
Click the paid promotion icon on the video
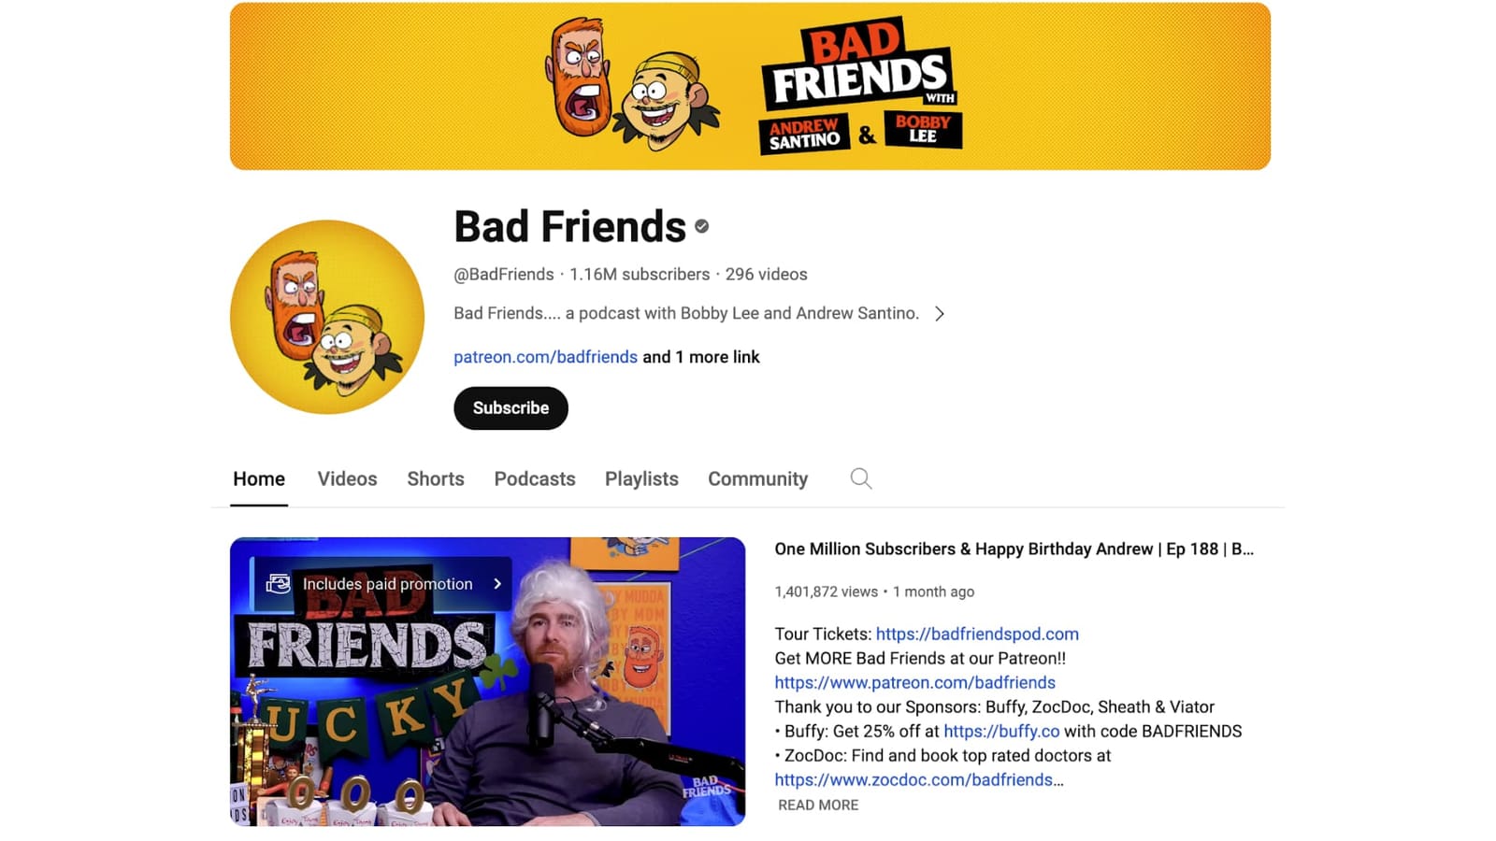[x=278, y=584]
